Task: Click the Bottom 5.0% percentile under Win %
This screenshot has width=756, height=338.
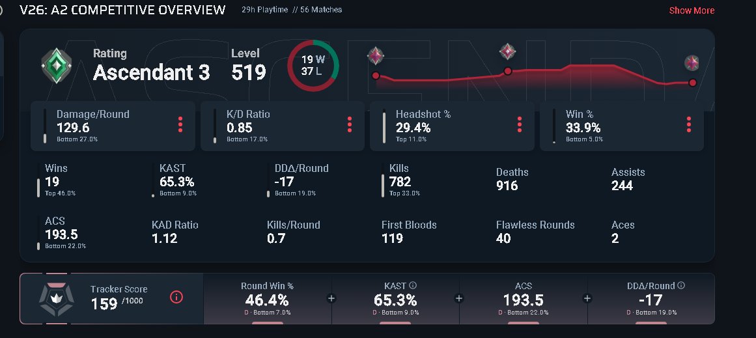Action: [x=584, y=139]
